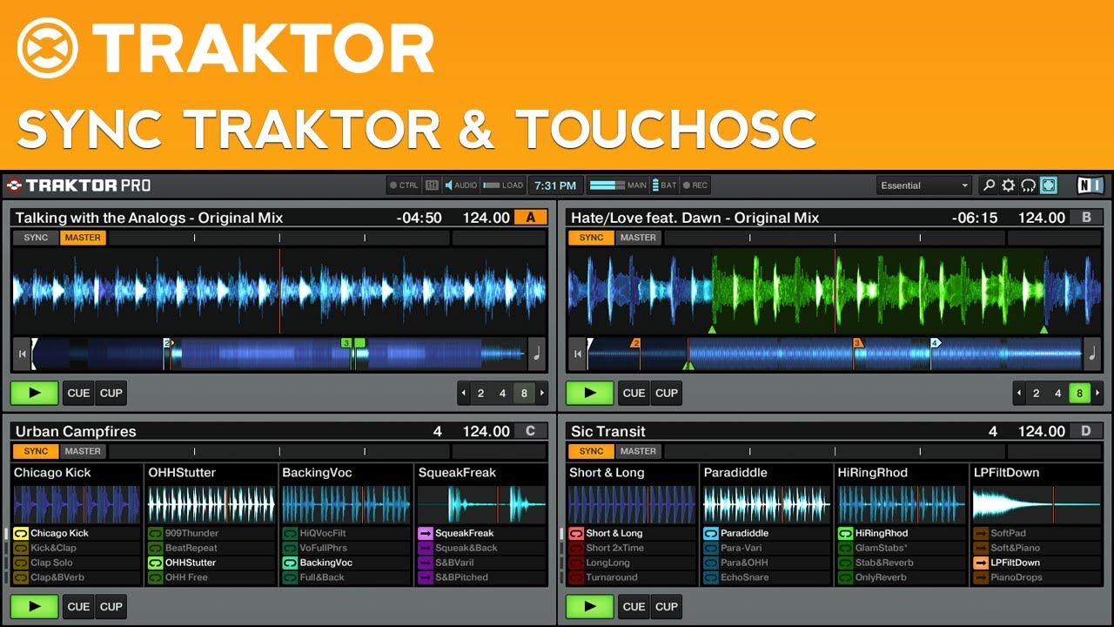Click Deck A track overview stripe
1114x627 pixels.
278,354
